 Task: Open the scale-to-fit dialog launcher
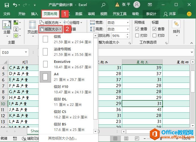130,43
